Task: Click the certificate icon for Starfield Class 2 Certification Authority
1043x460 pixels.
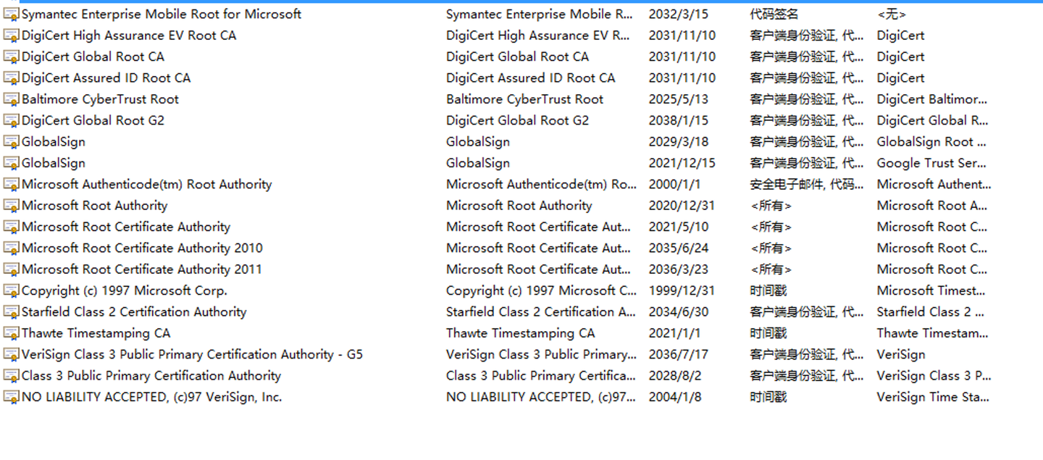Action: [x=11, y=311]
